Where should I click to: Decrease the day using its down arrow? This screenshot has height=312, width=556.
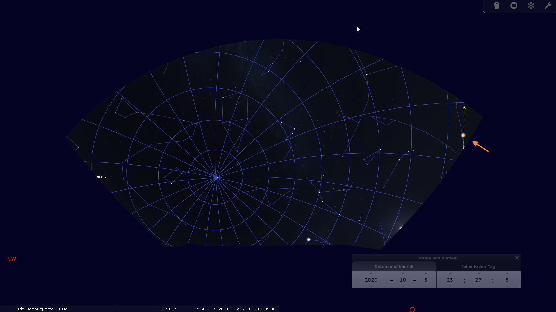coord(426,286)
